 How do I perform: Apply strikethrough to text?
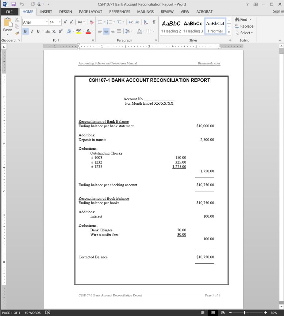[x=48, y=31]
